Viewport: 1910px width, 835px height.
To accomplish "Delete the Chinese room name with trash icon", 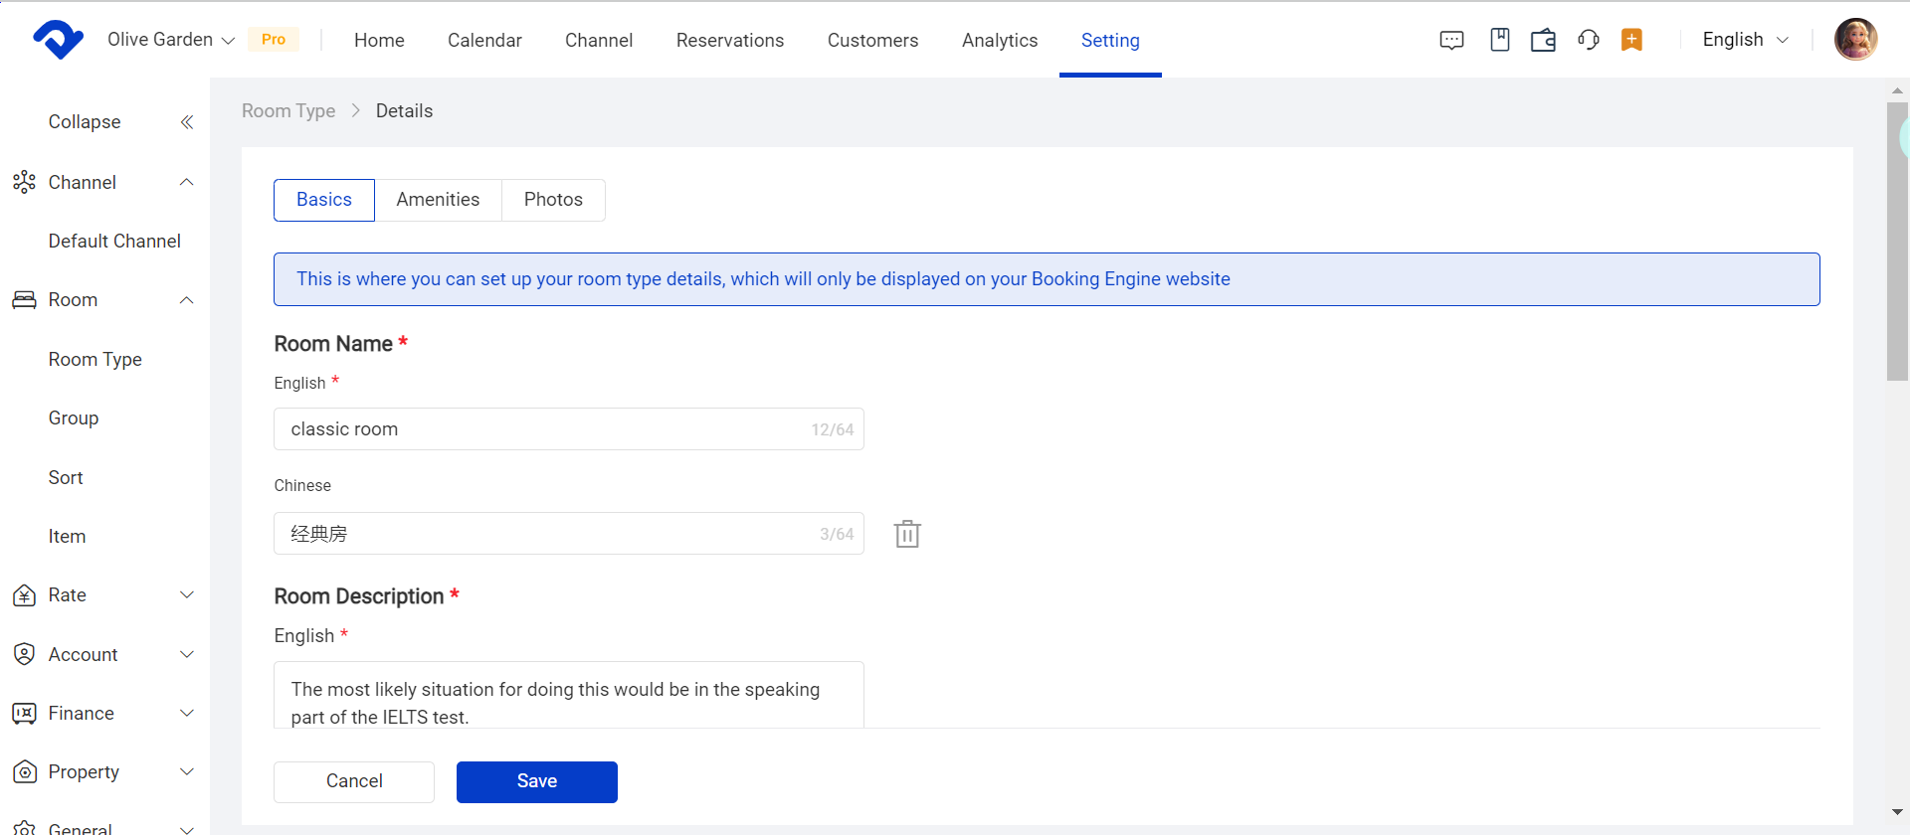I will click(x=907, y=534).
